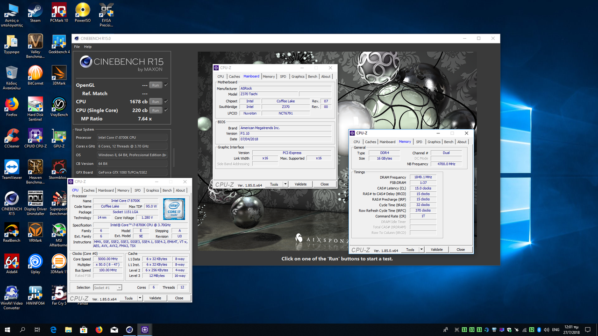Select WinAVI Video Converter desktop icon
This screenshot has width=598, height=336.
coord(12,298)
